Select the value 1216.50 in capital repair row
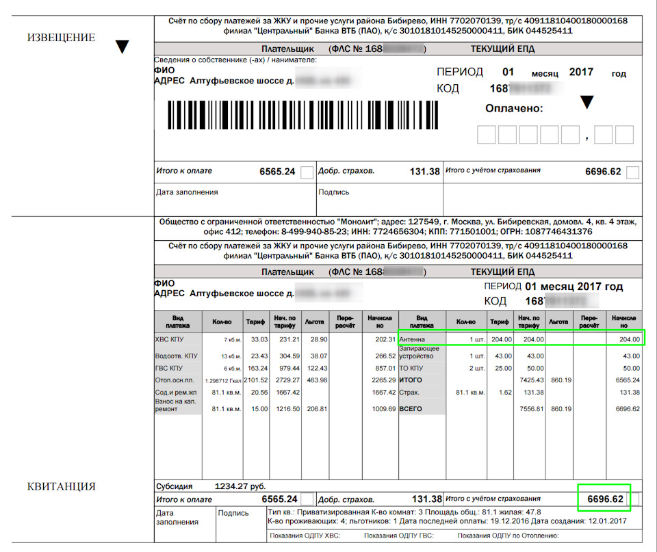Image resolution: width=657 pixels, height=552 pixels. pos(288,409)
